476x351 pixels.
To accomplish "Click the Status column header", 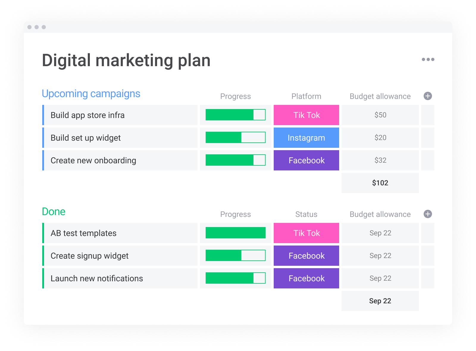I will [306, 214].
